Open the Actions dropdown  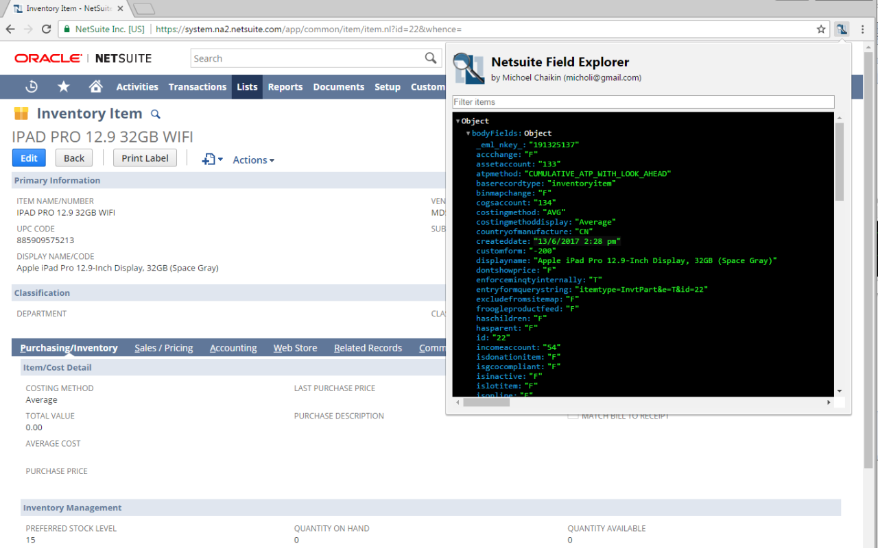point(252,160)
